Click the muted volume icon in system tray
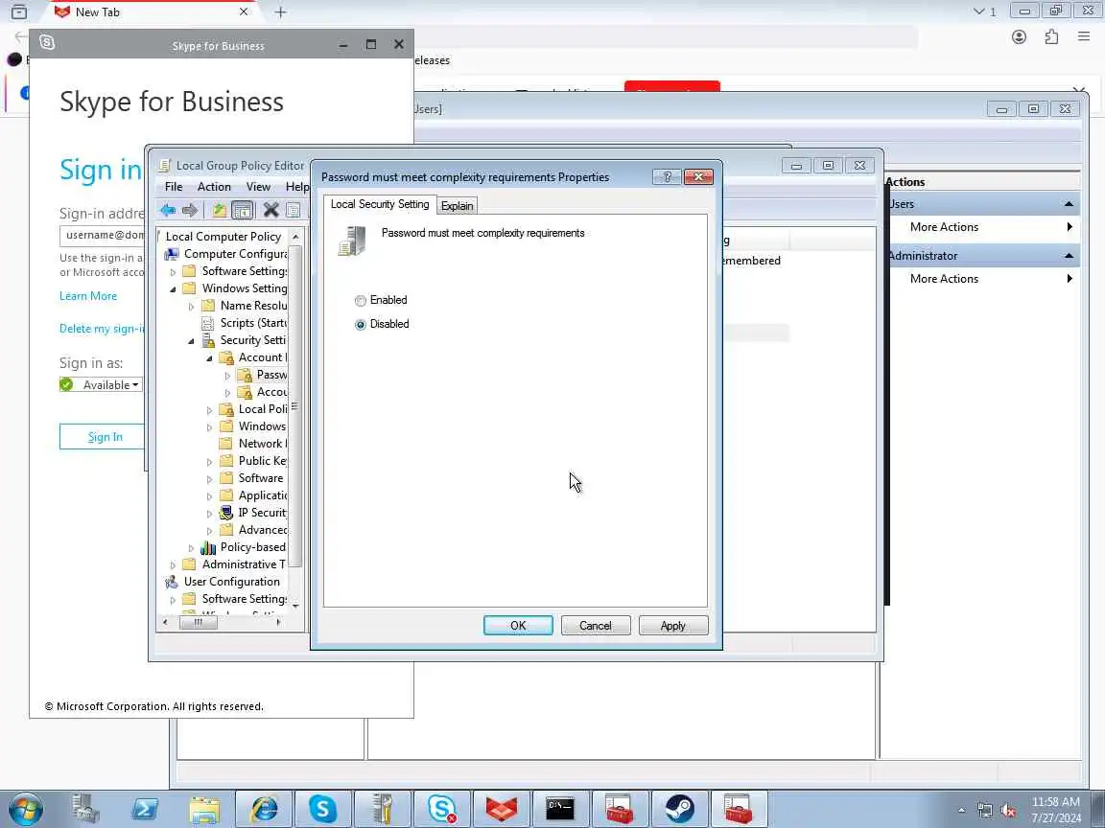The image size is (1105, 828). [x=1008, y=811]
